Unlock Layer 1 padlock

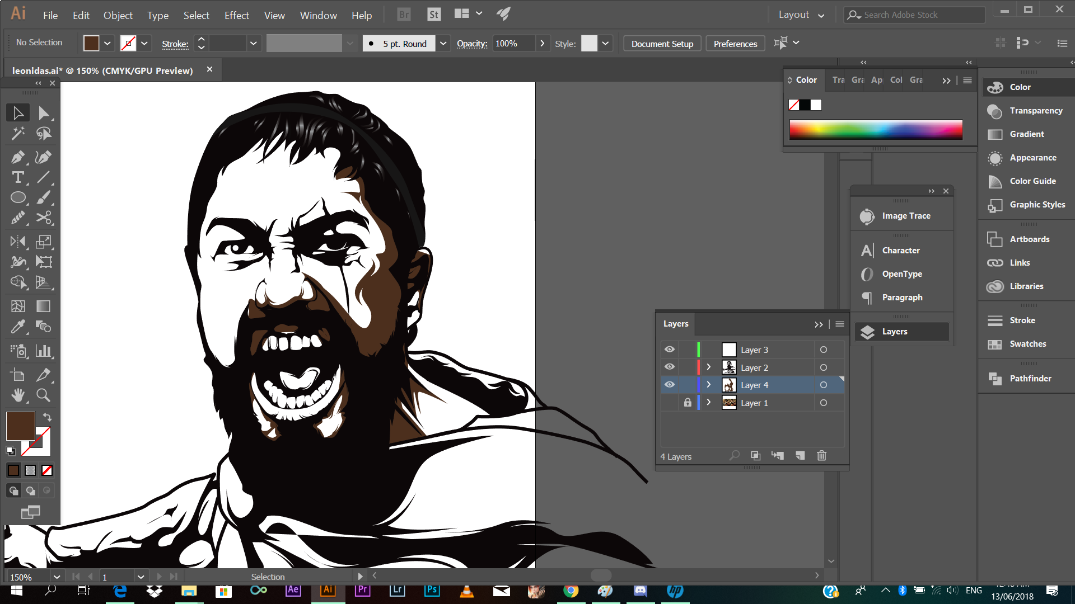pyautogui.click(x=688, y=403)
